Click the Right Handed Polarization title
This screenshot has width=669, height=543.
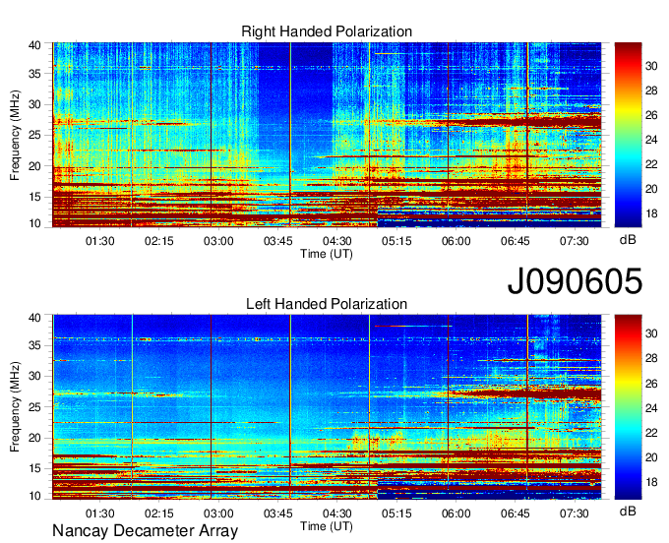tap(327, 31)
